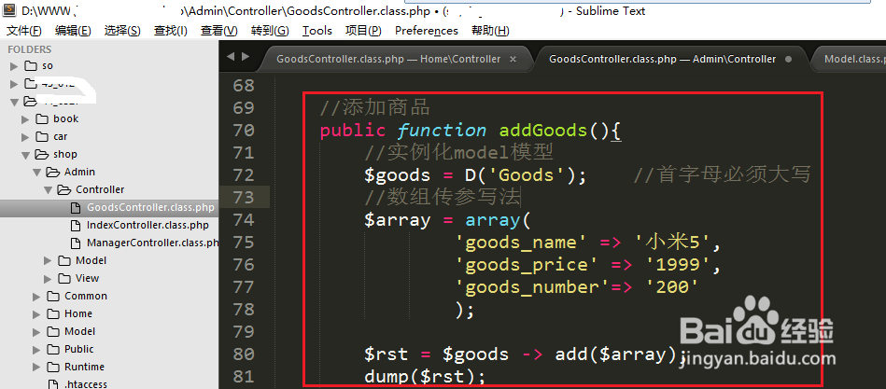The image size is (886, 389).
Task: Expand the Home folder
Action: [x=36, y=314]
